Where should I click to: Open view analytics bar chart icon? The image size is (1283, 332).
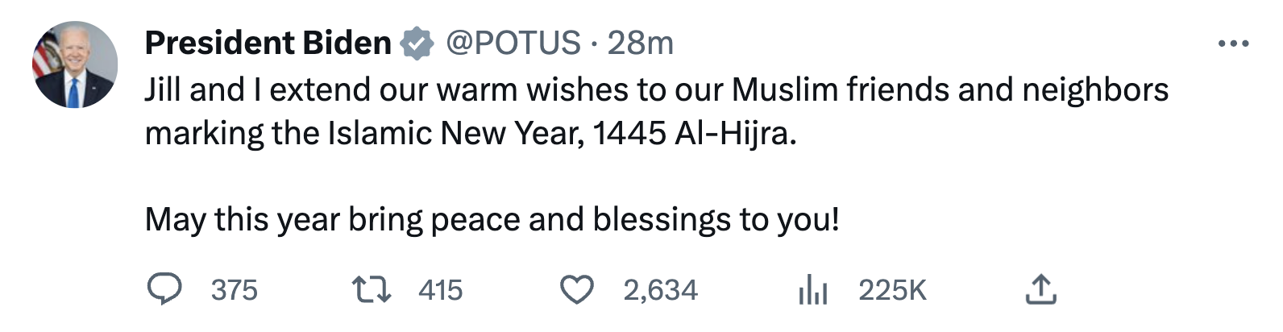812,290
